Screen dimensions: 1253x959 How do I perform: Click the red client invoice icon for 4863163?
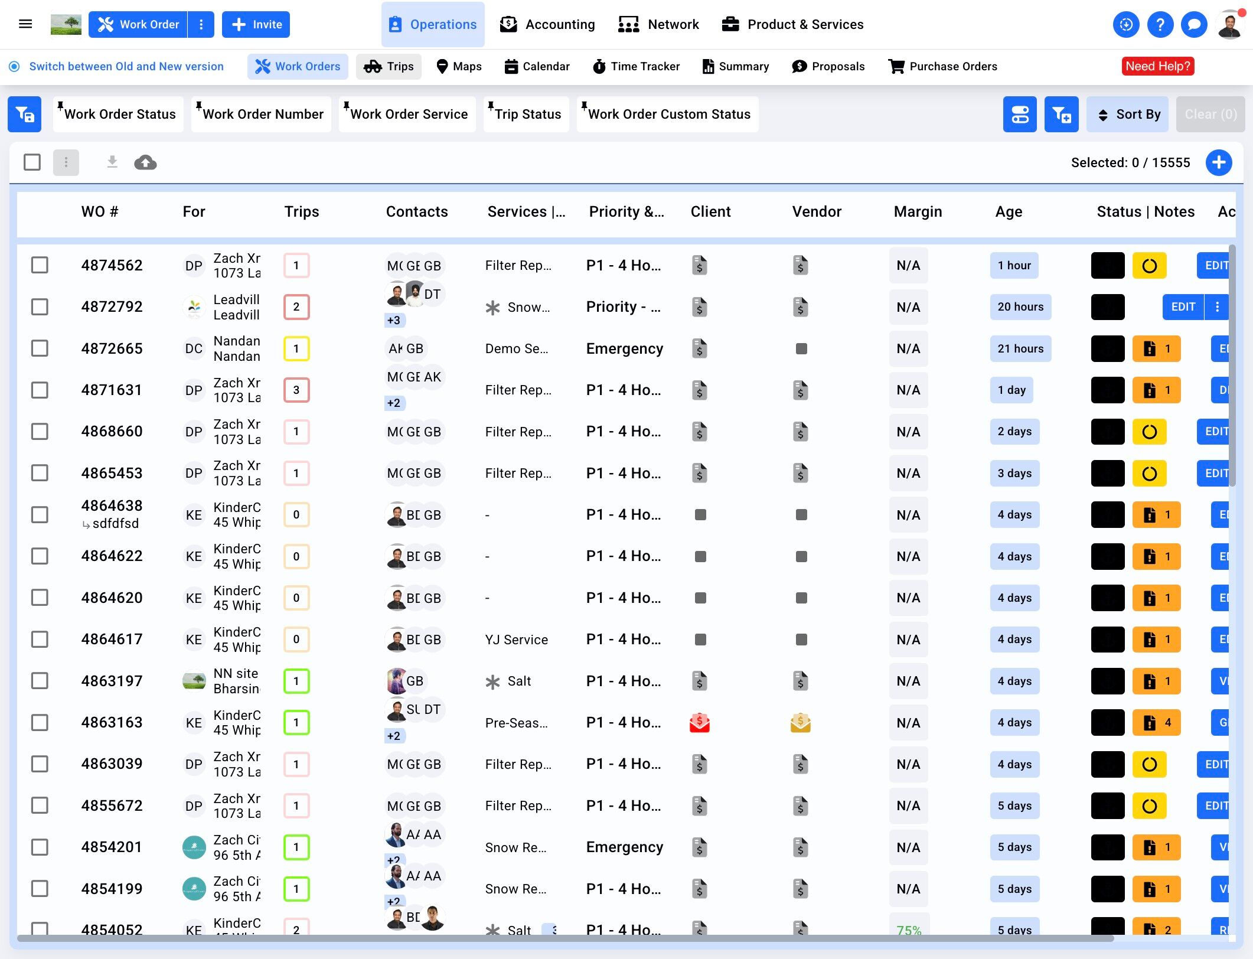pyautogui.click(x=700, y=722)
